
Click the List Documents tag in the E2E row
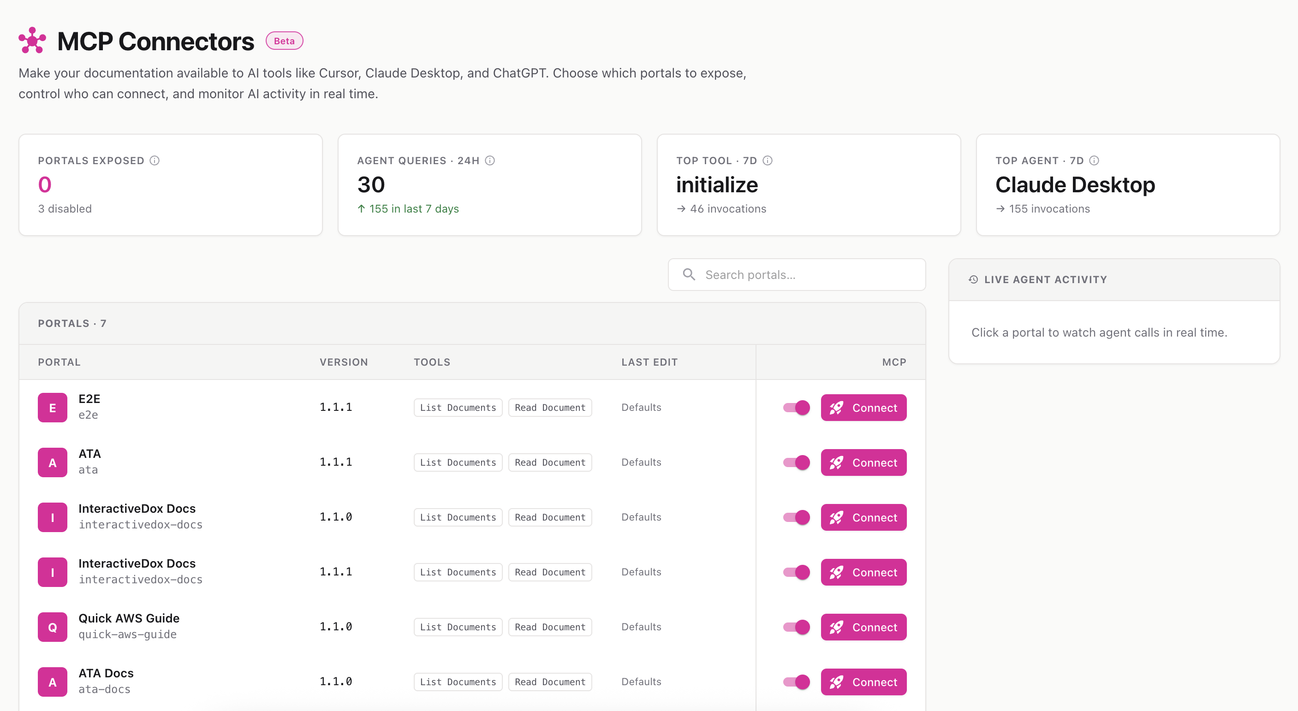(458, 407)
